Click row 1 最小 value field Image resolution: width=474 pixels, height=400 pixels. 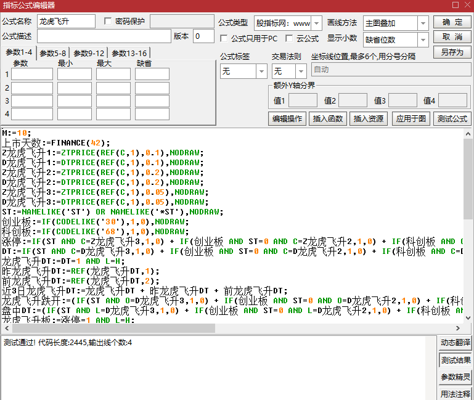coord(75,74)
